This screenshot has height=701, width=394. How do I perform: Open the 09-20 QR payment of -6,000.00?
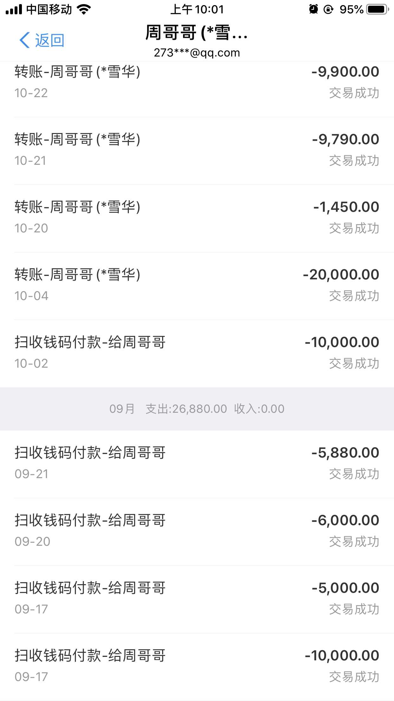[x=197, y=531]
